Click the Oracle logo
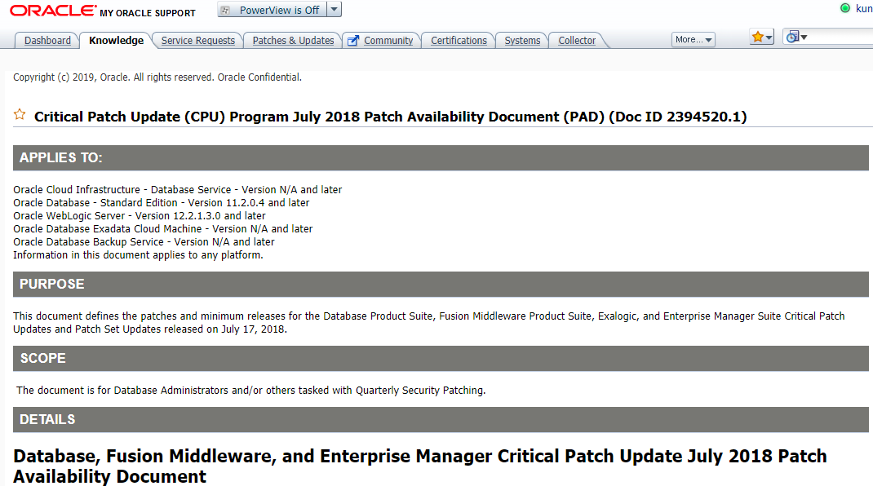This screenshot has height=486, width=873. point(53,11)
